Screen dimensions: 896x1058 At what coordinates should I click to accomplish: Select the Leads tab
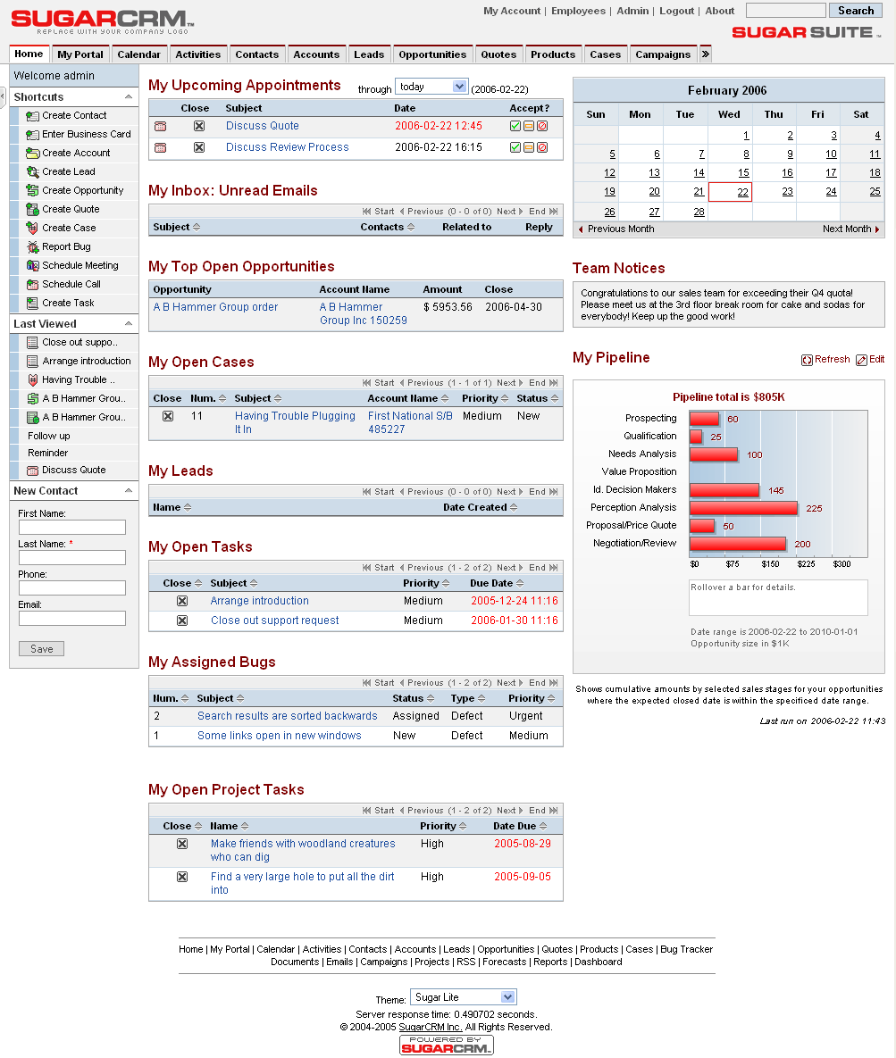point(369,54)
